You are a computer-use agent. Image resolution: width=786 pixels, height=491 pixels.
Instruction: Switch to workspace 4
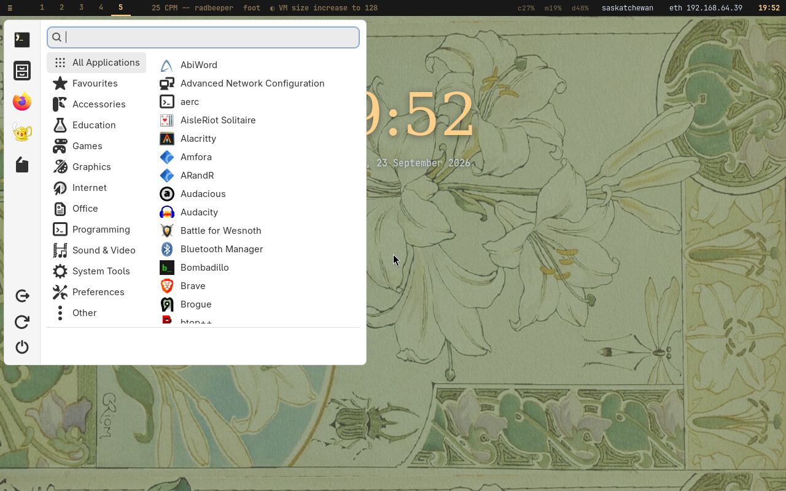101,8
